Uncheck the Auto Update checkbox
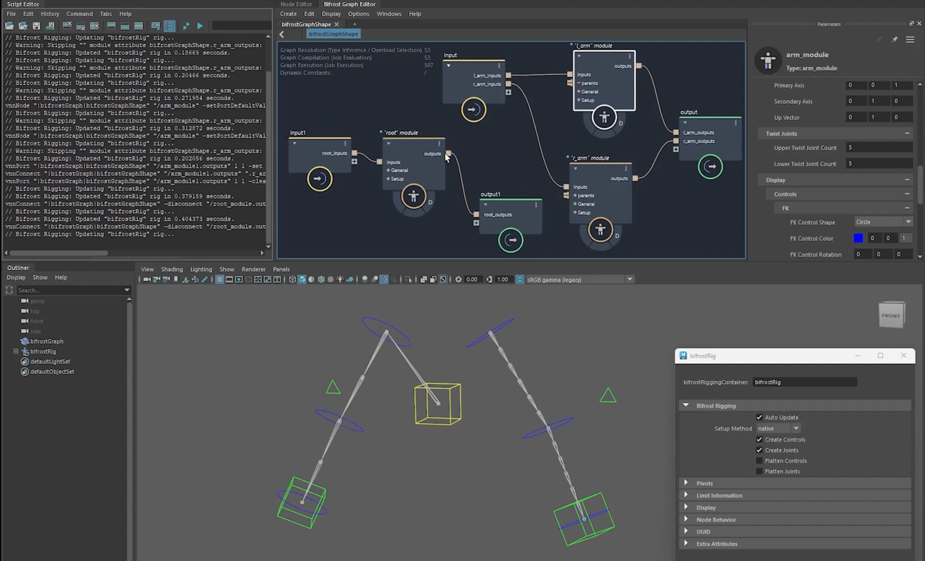Screen dimensions: 925x561 coord(759,417)
